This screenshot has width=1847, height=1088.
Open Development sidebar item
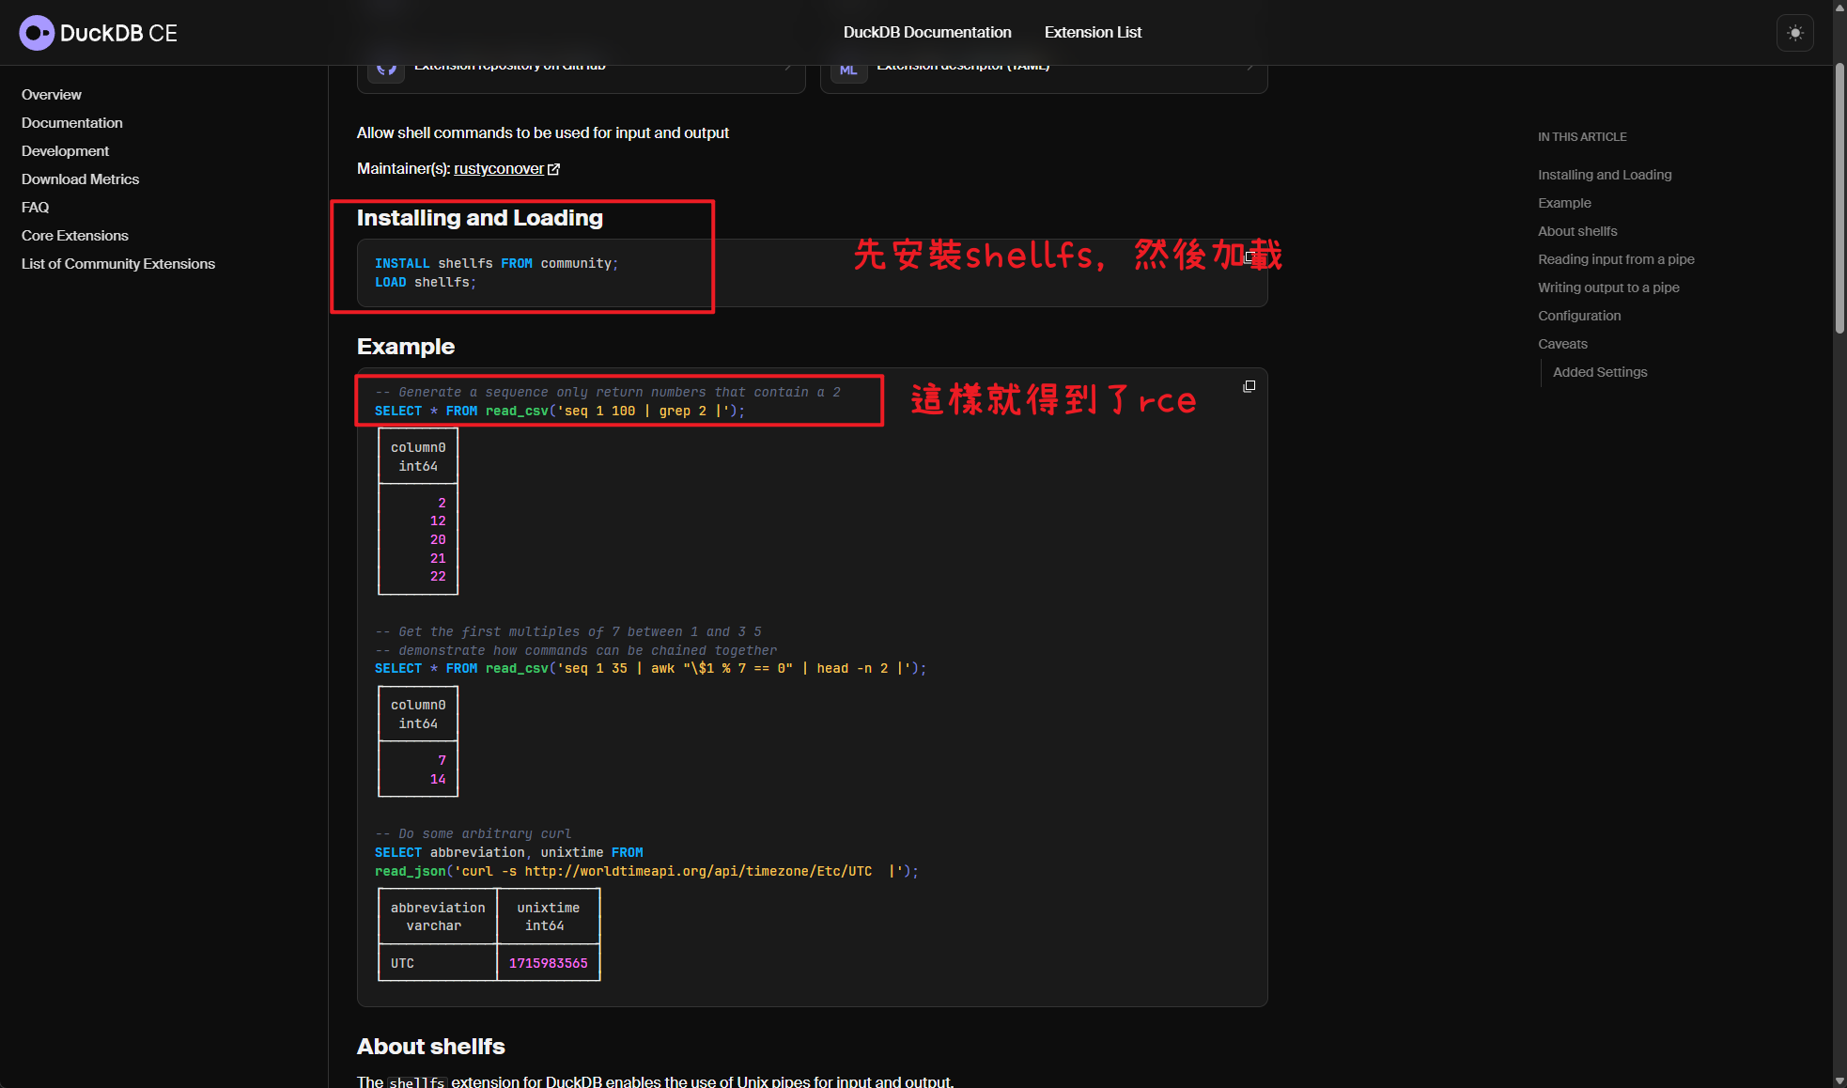tap(65, 151)
